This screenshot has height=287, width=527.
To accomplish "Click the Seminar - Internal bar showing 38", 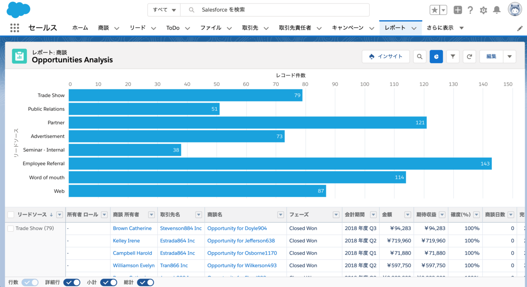I will 125,150.
